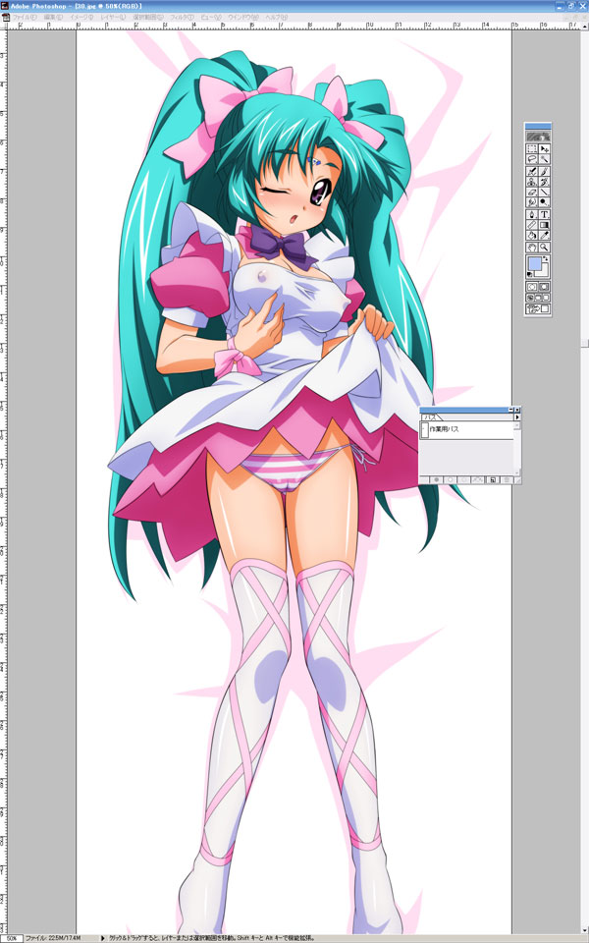This screenshot has height=943, width=589.
Task: Switch to Quick Mask mode
Action: [545, 286]
